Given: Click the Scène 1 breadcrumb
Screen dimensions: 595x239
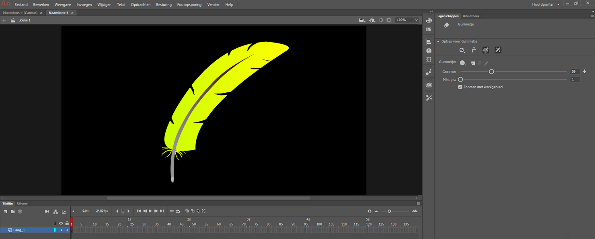Looking at the screenshot, I should point(25,20).
